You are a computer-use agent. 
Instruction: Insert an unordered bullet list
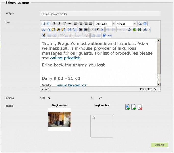[x=81, y=30]
